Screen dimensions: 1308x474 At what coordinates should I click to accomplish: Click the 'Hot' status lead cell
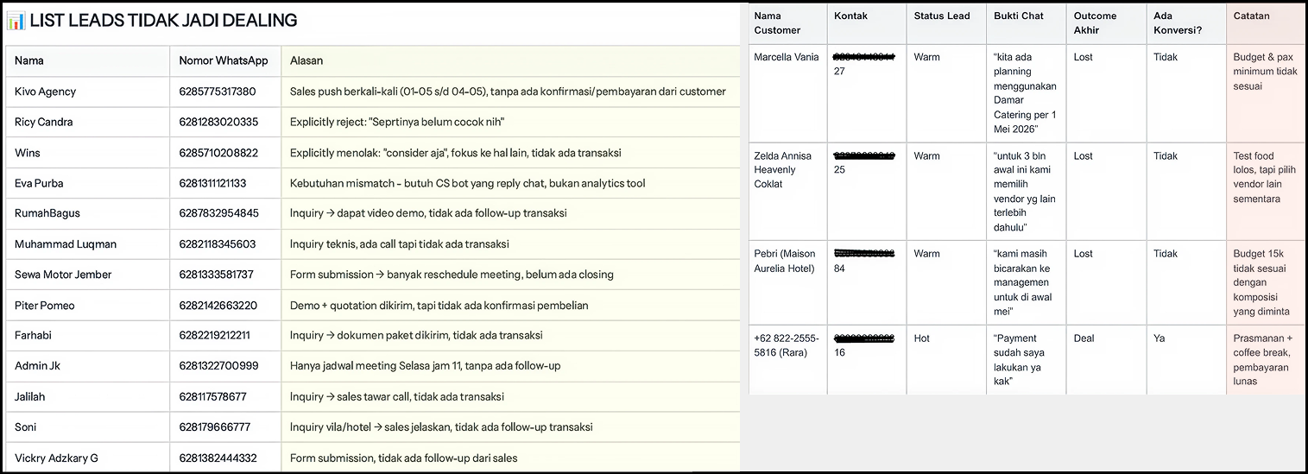click(x=946, y=360)
